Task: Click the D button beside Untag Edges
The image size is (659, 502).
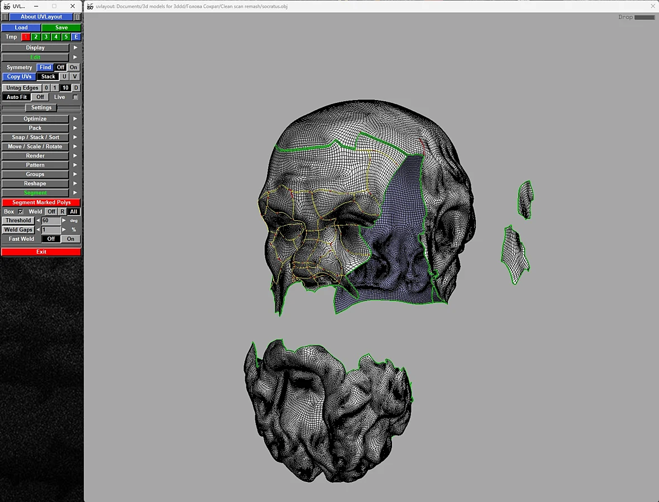Action: tap(76, 88)
